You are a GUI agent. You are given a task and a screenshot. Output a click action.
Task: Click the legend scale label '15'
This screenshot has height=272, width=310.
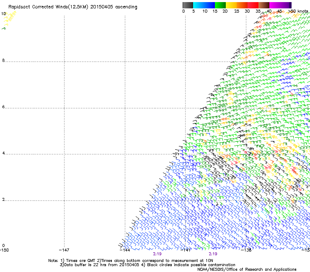pyautogui.click(x=215, y=11)
